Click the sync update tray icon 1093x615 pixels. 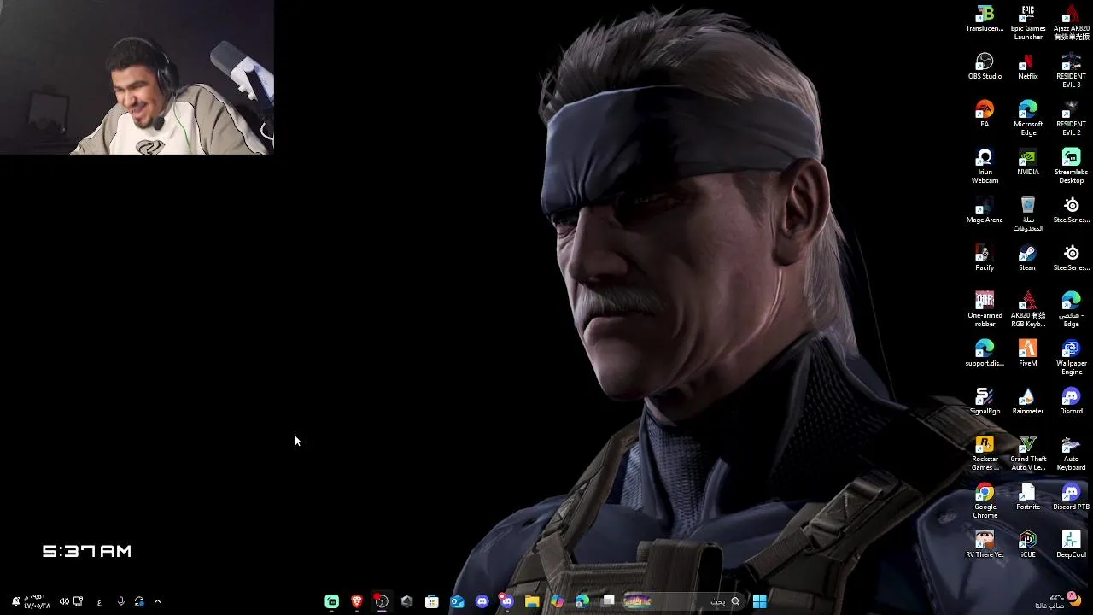[x=139, y=601]
